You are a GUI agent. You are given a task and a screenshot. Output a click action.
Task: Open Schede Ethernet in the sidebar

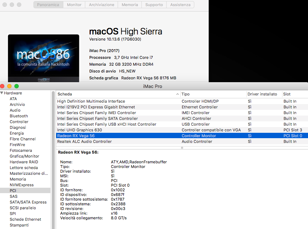click(x=25, y=219)
